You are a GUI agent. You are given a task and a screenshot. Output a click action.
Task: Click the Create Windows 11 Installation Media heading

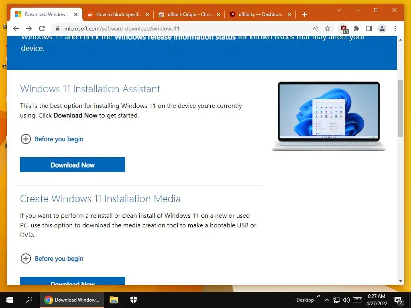click(x=100, y=199)
